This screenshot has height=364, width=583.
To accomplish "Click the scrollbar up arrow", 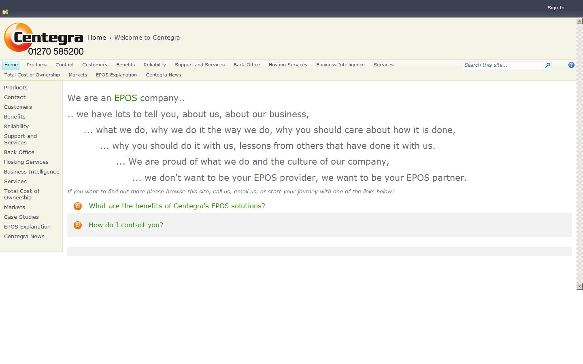I will pos(579,21).
